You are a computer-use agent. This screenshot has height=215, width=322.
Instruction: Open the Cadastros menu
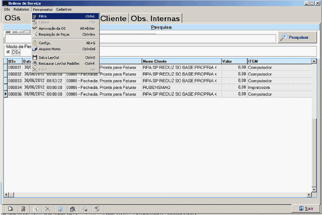(x=64, y=9)
